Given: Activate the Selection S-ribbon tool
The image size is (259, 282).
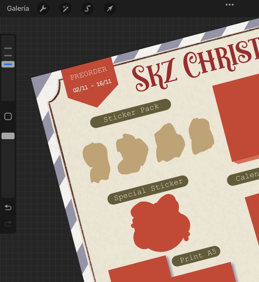Looking at the screenshot, I should (88, 8).
